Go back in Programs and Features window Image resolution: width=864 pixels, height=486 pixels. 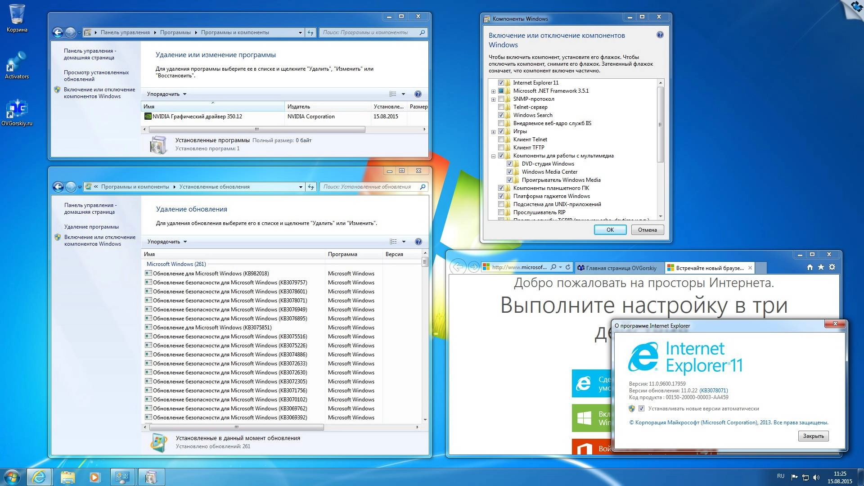58,32
